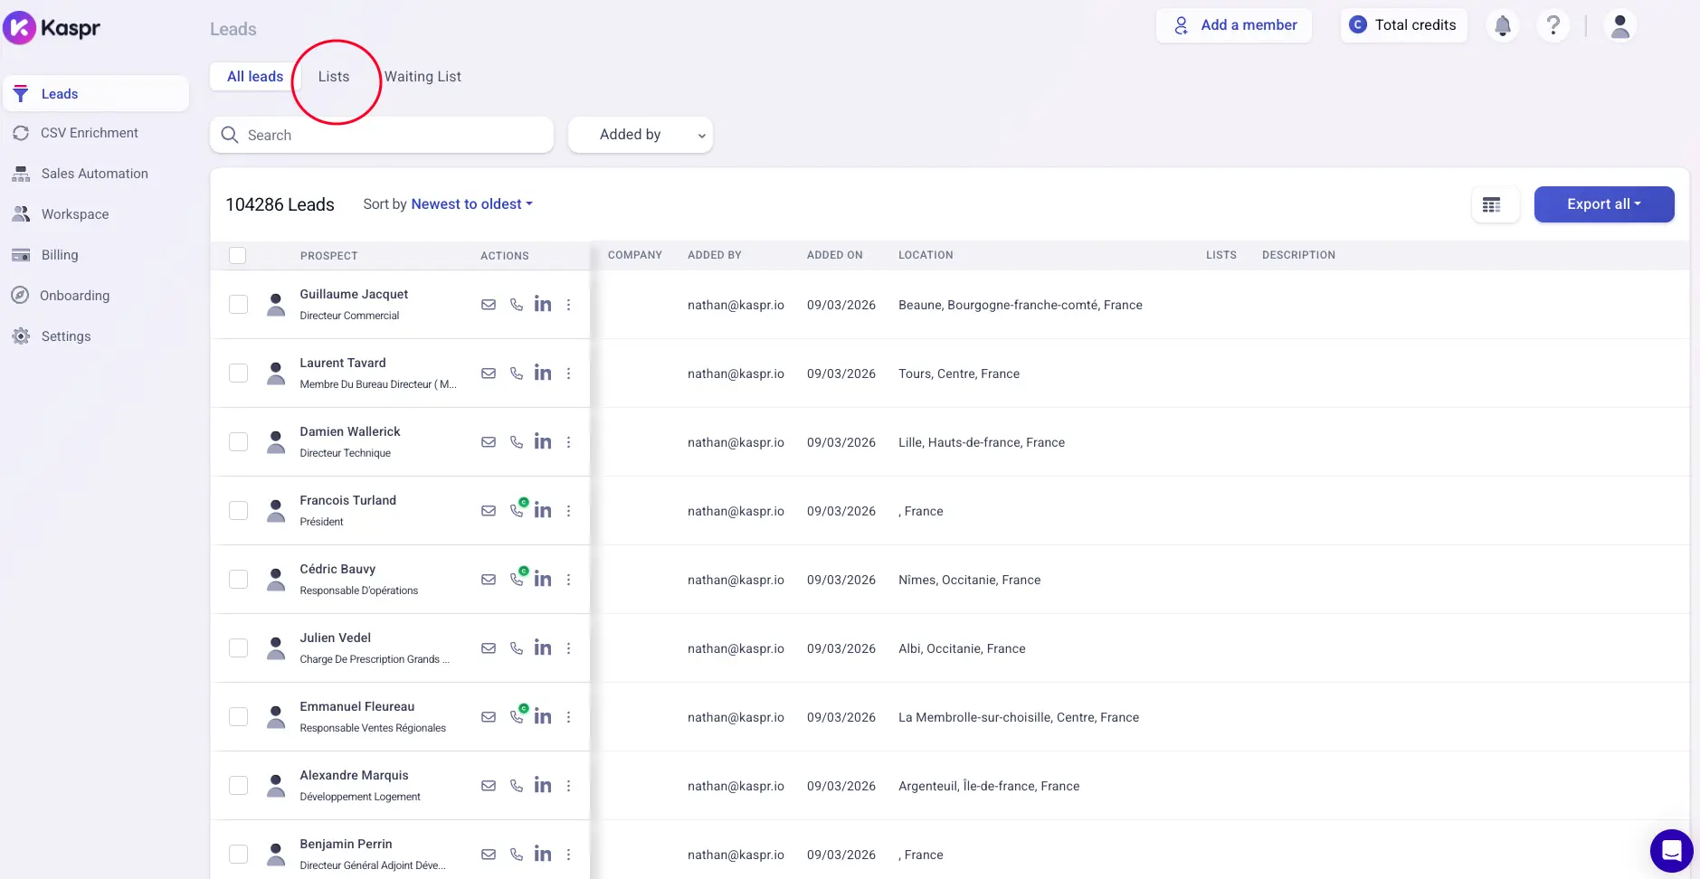Select the All leads tab
The width and height of the screenshot is (1700, 879).
255,77
